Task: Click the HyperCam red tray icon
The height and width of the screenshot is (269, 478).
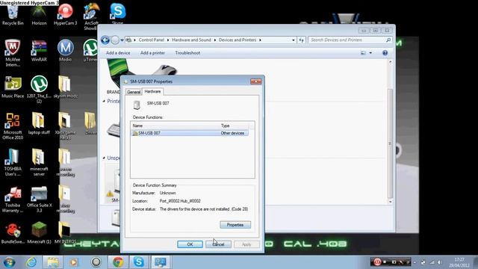Action: pyautogui.click(x=377, y=262)
